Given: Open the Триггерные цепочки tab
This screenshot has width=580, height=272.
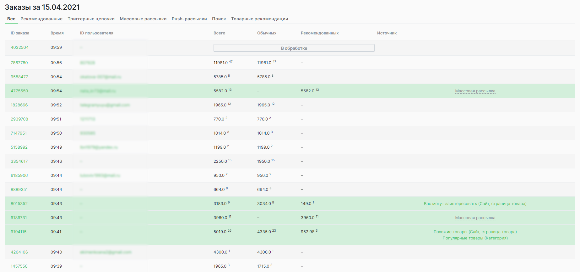Looking at the screenshot, I should pos(91,19).
